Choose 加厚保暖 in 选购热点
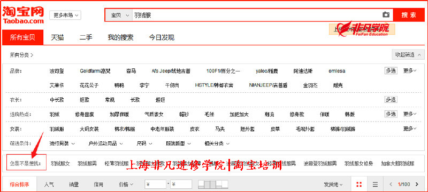The height and width of the screenshot is (192, 428). (119, 114)
